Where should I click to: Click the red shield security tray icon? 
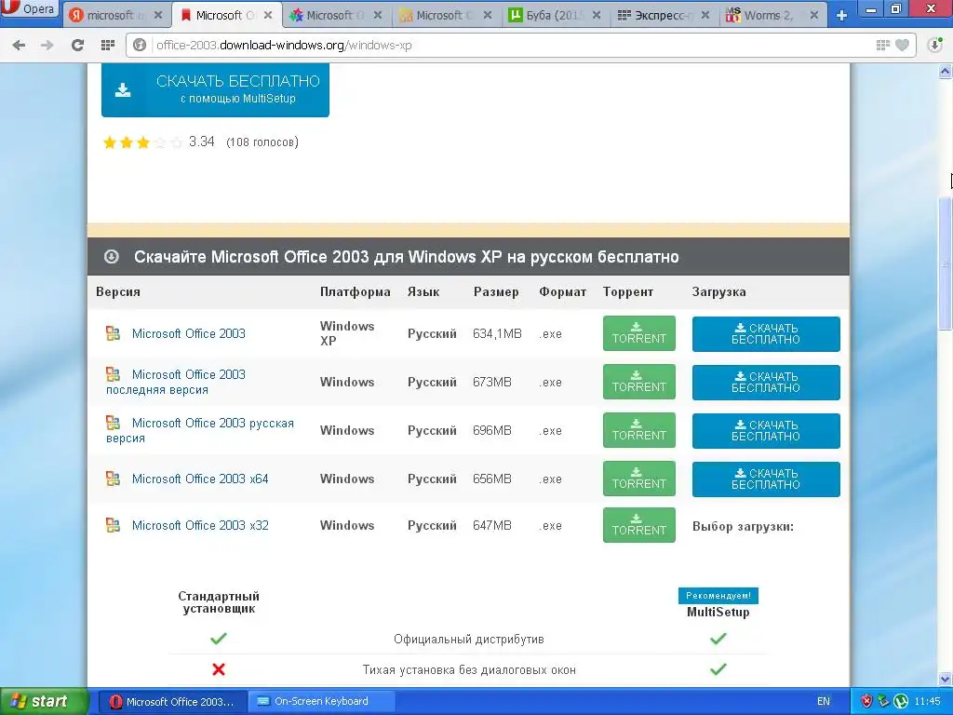coord(866,702)
